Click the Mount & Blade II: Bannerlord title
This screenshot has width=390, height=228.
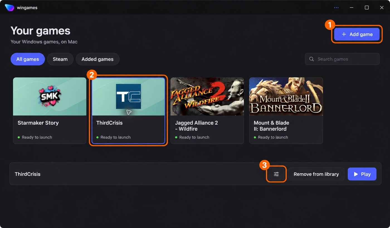pyautogui.click(x=271, y=126)
